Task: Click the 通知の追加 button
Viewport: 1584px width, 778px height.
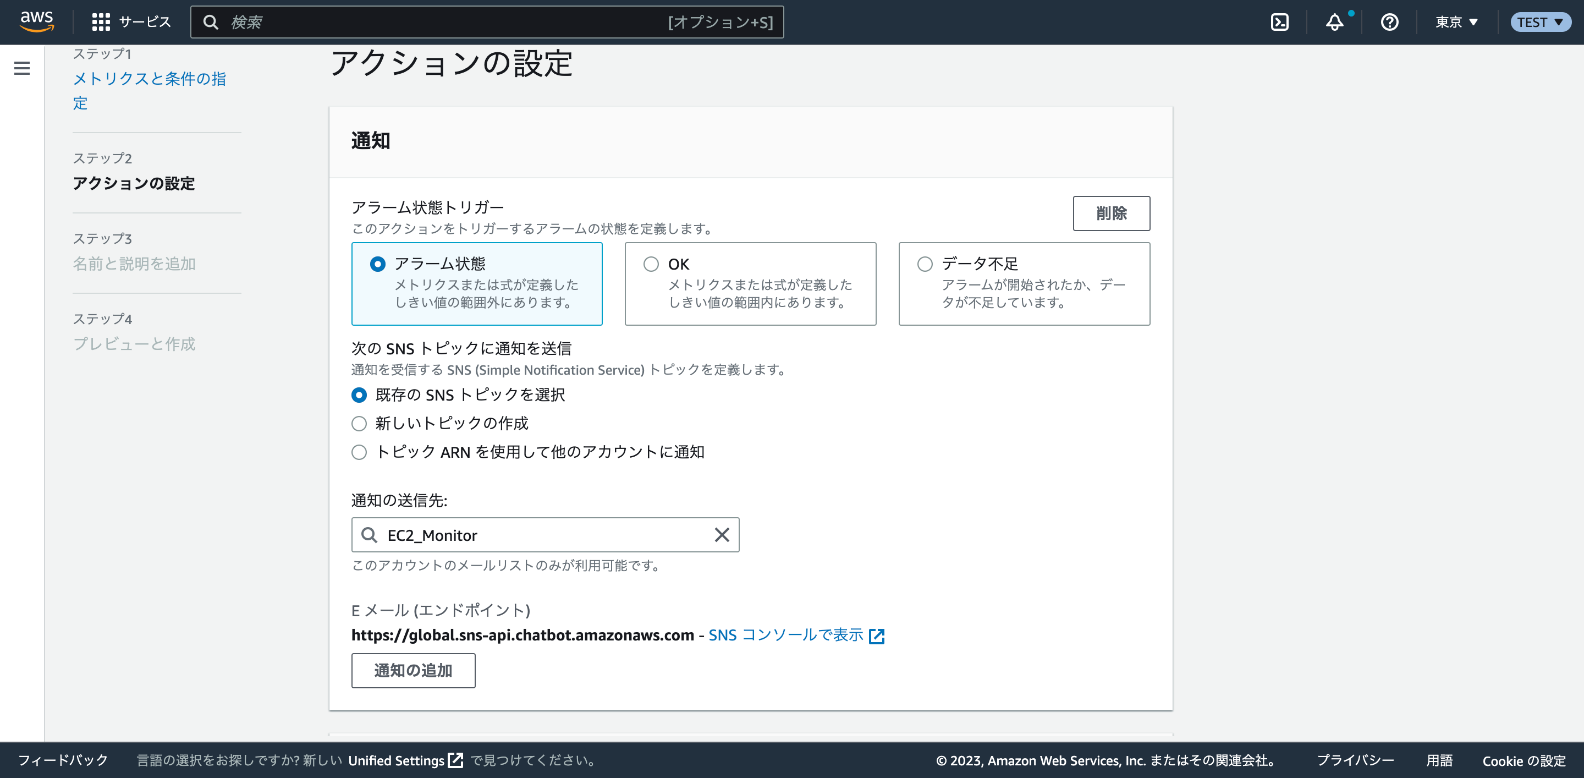Action: pyautogui.click(x=413, y=670)
